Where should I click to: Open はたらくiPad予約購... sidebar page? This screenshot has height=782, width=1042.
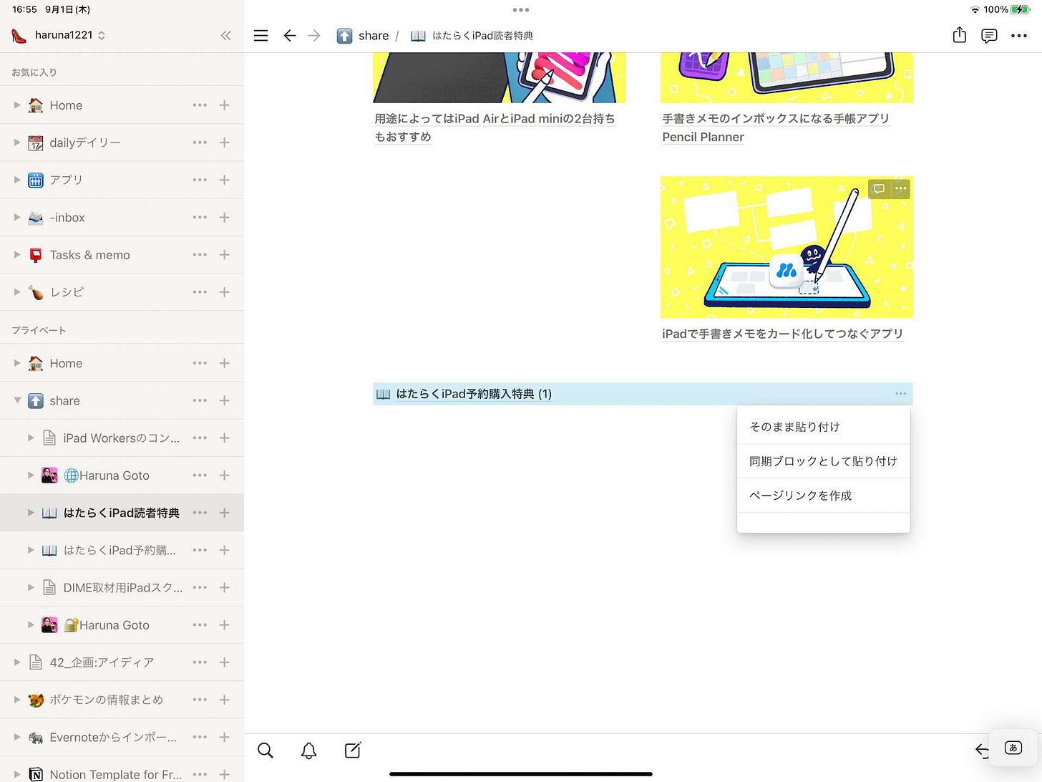[x=120, y=550]
